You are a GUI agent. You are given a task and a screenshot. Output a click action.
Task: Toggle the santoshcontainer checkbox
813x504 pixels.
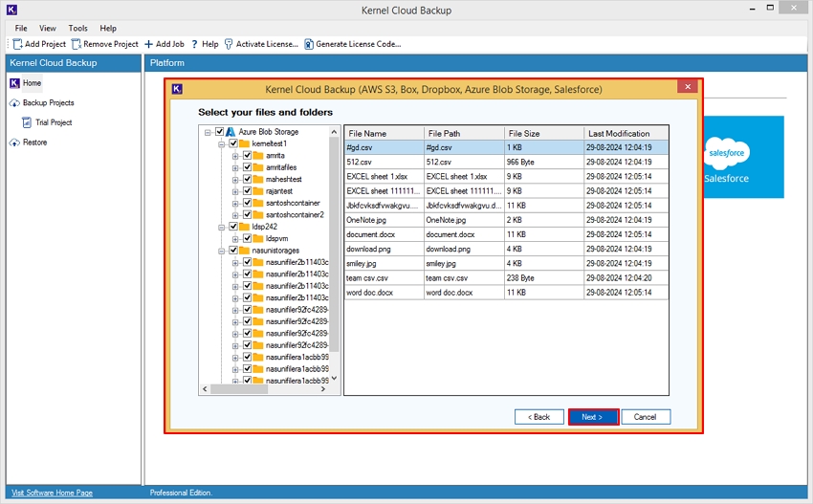[248, 203]
